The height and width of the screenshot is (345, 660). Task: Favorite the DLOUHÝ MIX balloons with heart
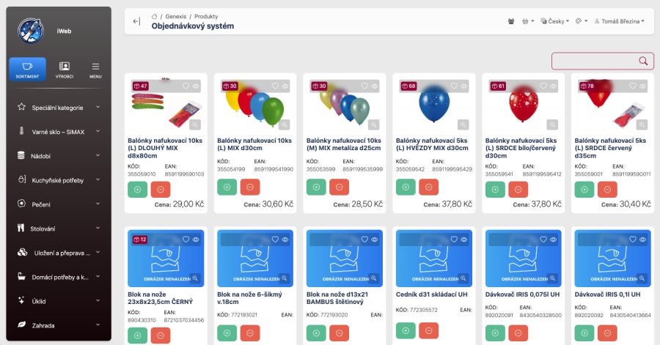[186, 86]
